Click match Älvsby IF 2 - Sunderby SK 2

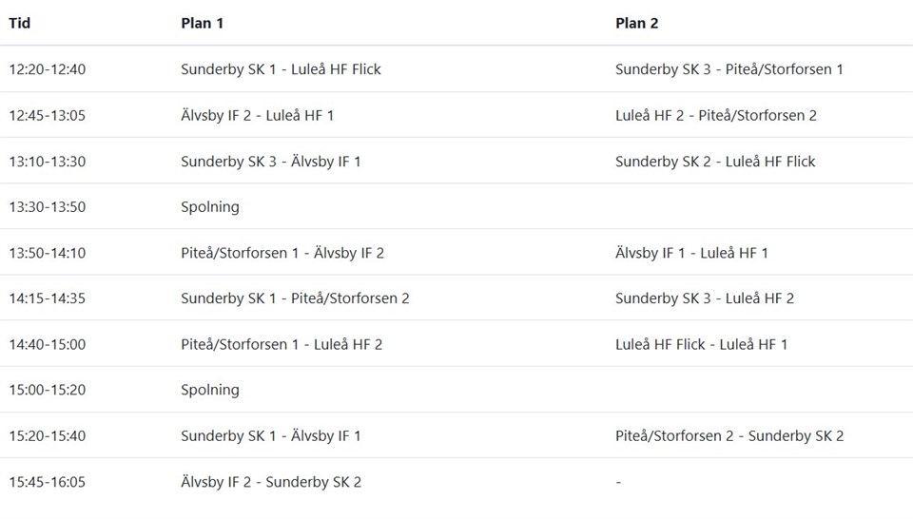coord(271,482)
